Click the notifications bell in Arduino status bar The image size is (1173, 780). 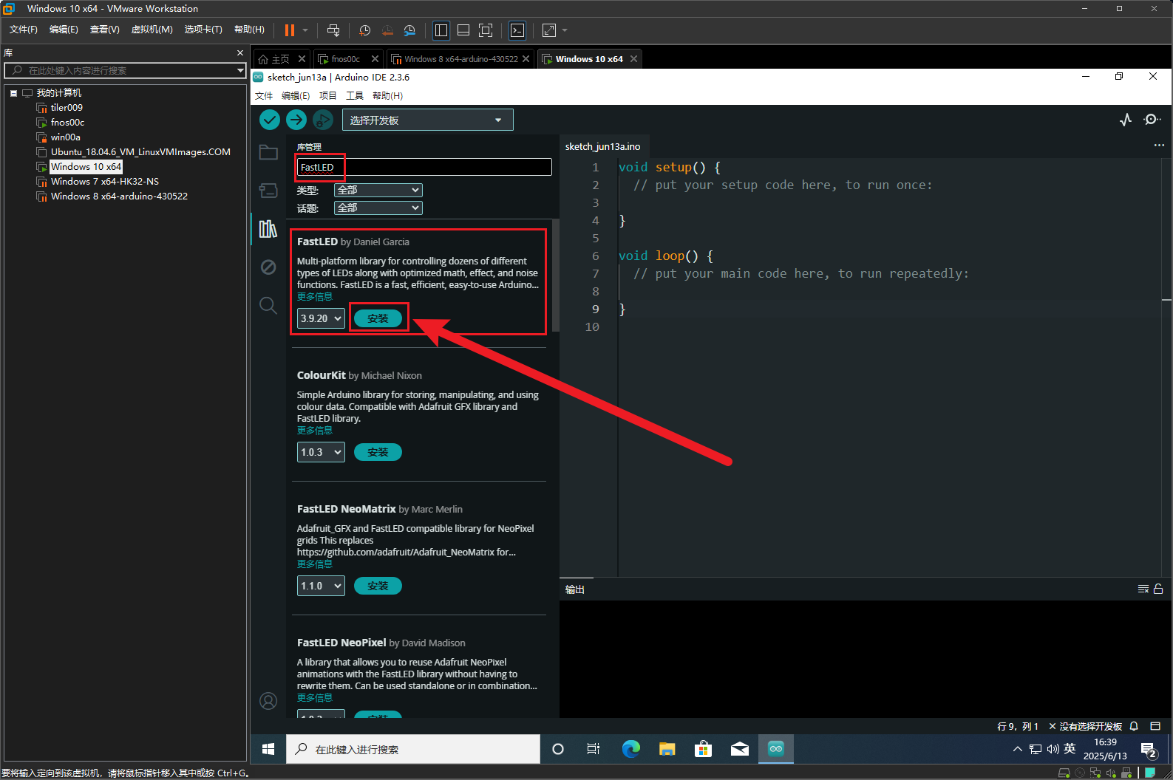click(x=1134, y=726)
